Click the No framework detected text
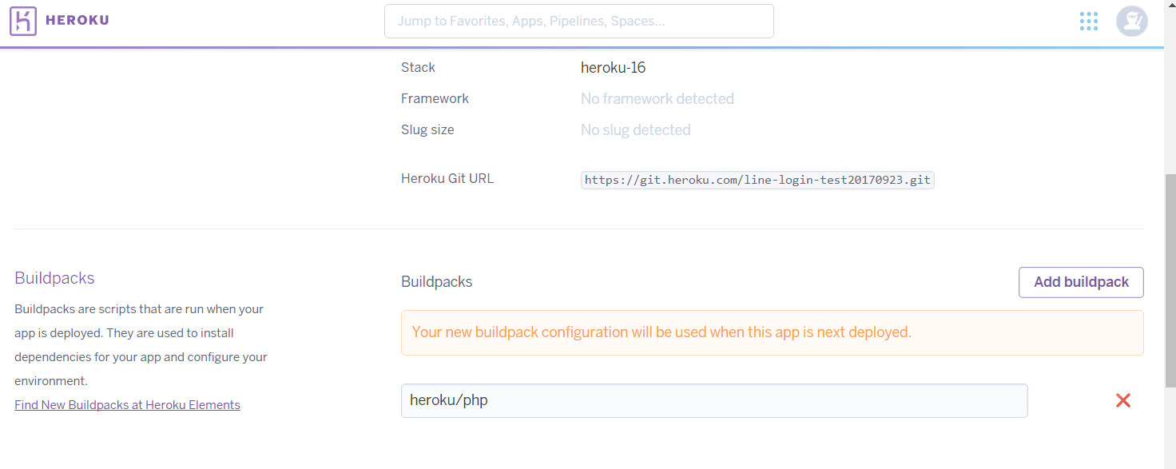 click(658, 98)
